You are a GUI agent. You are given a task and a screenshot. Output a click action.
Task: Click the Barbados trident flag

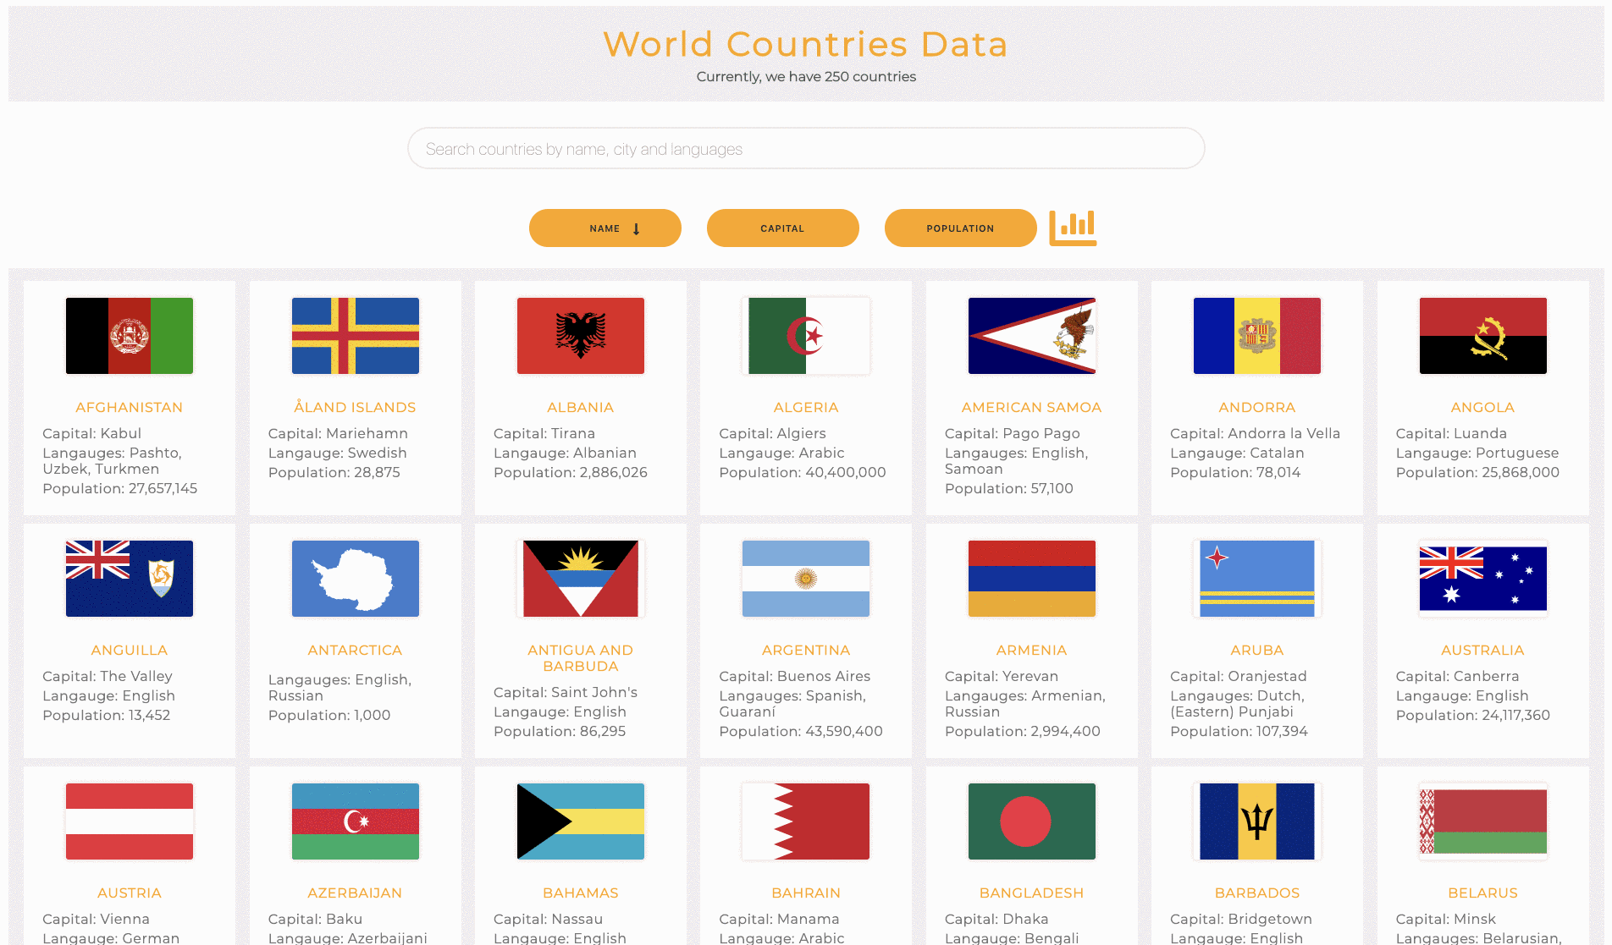pos(1256,821)
